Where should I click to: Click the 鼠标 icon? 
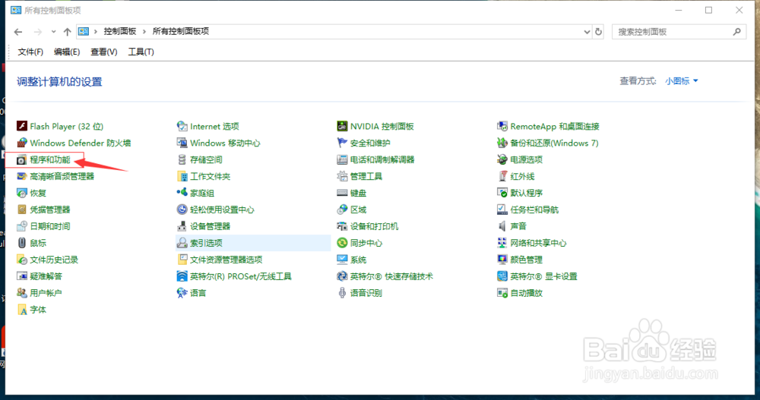pos(22,243)
